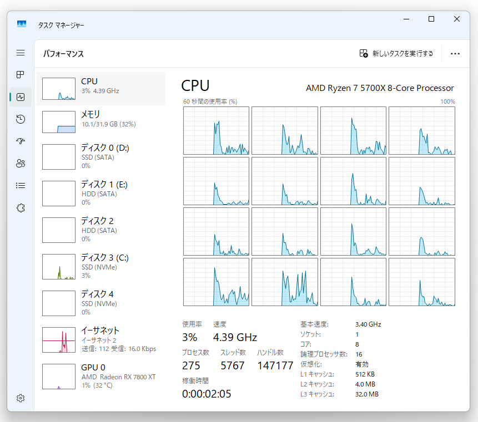Click the タスク マネージャー window title

[61, 25]
